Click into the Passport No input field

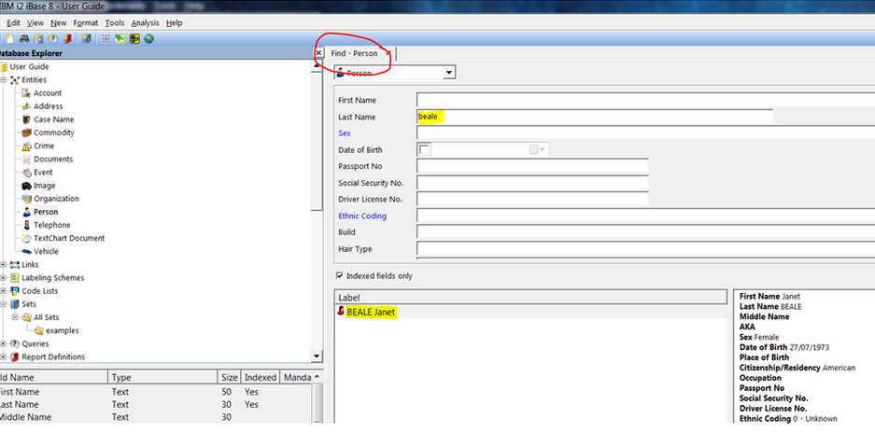pos(532,166)
